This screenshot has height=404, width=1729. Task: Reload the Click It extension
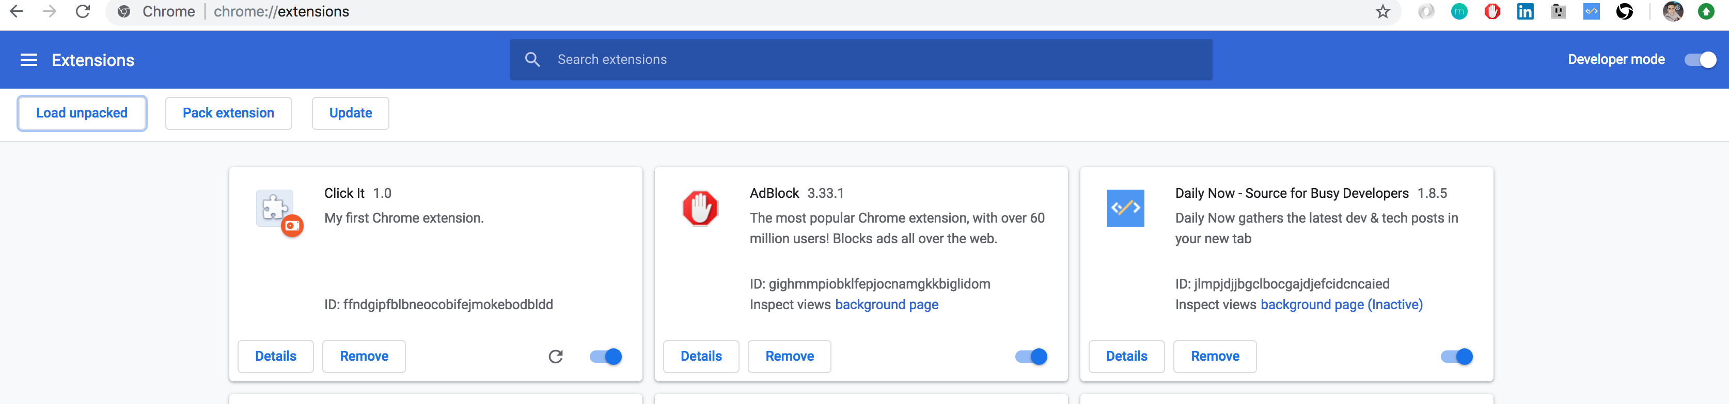(x=556, y=357)
